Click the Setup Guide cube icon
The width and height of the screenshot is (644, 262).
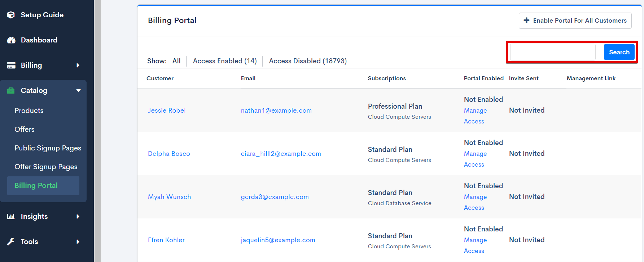[x=11, y=15]
